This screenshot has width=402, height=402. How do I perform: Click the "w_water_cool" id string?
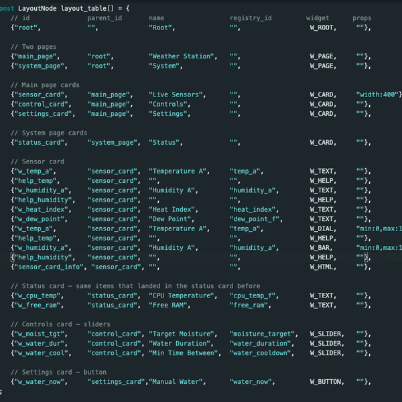click(x=41, y=353)
